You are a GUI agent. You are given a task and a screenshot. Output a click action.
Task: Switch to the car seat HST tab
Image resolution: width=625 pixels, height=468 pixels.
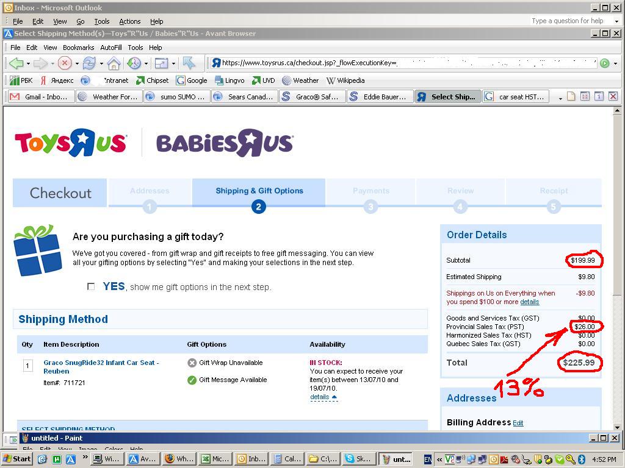[516, 97]
